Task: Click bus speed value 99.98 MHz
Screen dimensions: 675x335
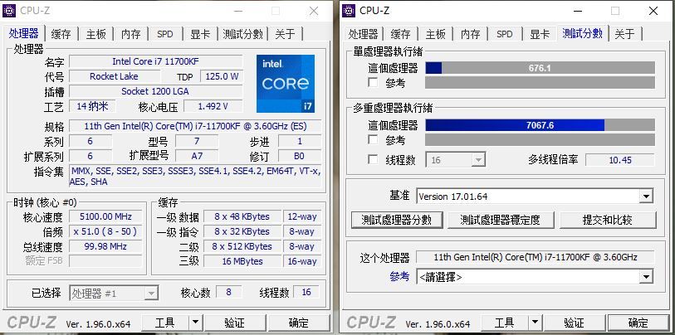Action: pos(105,246)
